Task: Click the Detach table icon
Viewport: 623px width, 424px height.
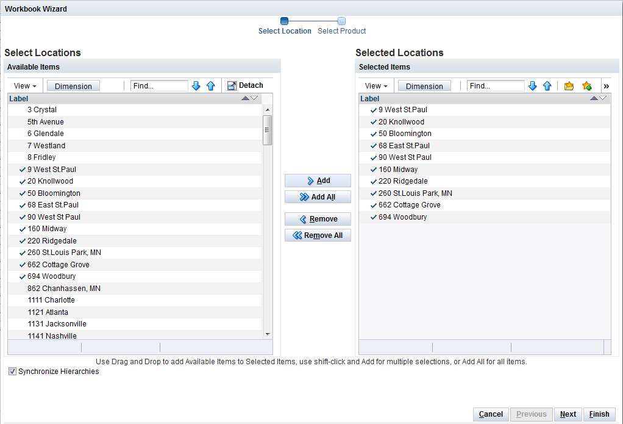Action: click(232, 85)
